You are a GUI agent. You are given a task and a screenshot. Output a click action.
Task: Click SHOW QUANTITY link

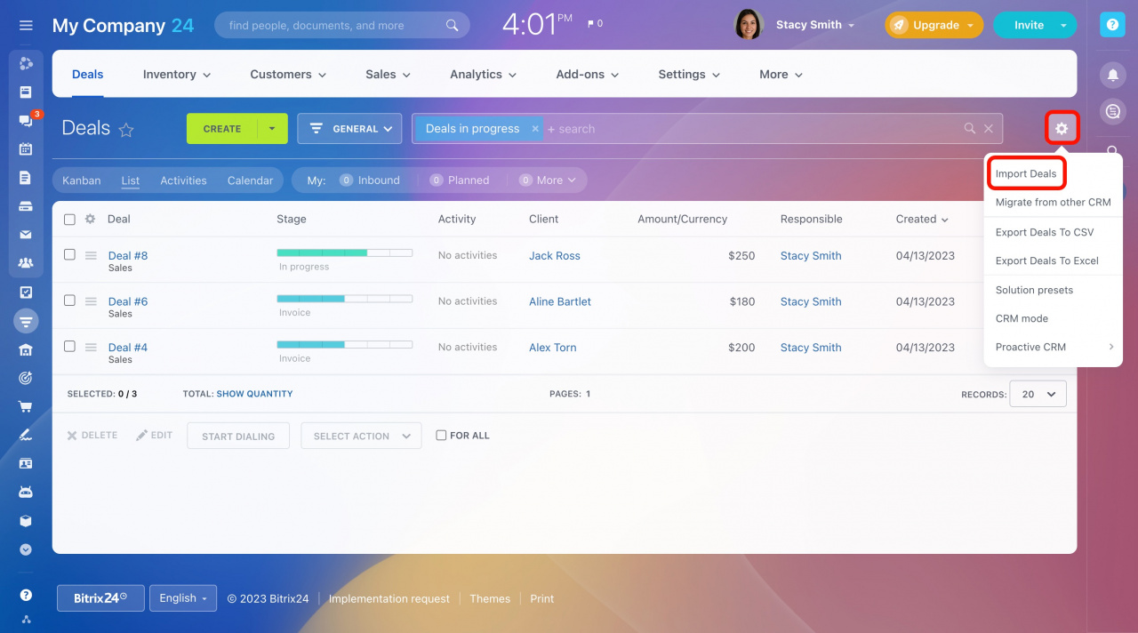(254, 394)
